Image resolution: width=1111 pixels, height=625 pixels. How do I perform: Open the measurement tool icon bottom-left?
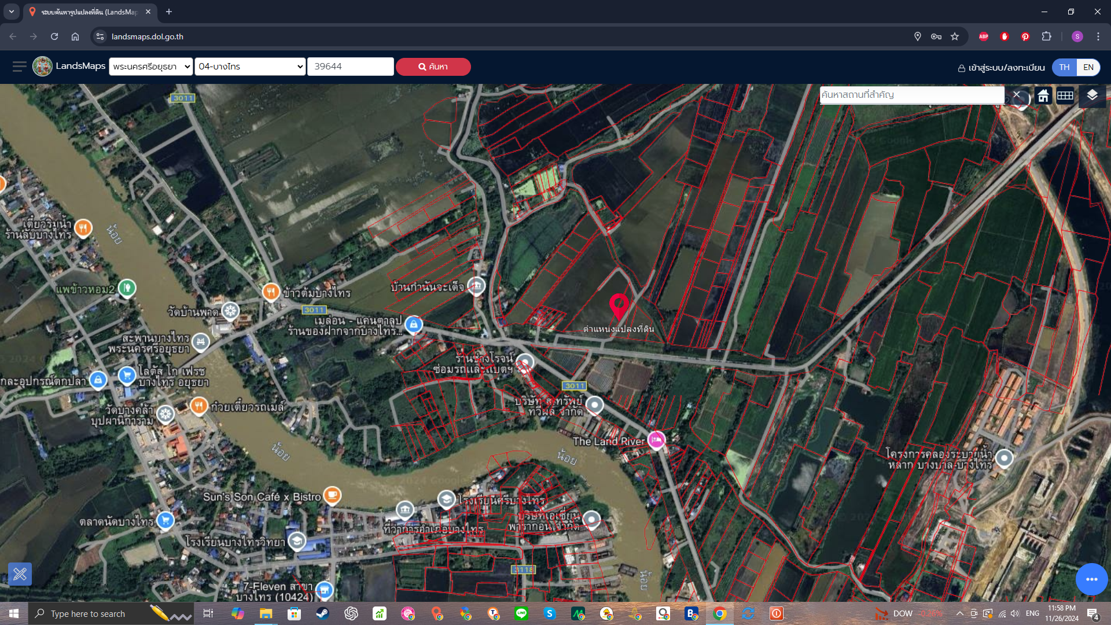[20, 574]
